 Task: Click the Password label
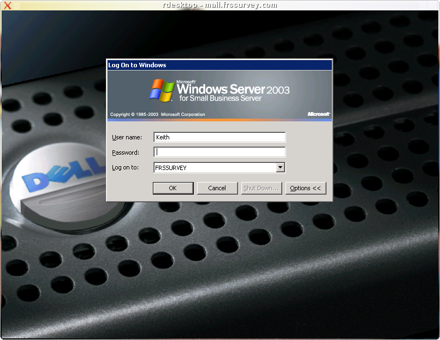126,153
